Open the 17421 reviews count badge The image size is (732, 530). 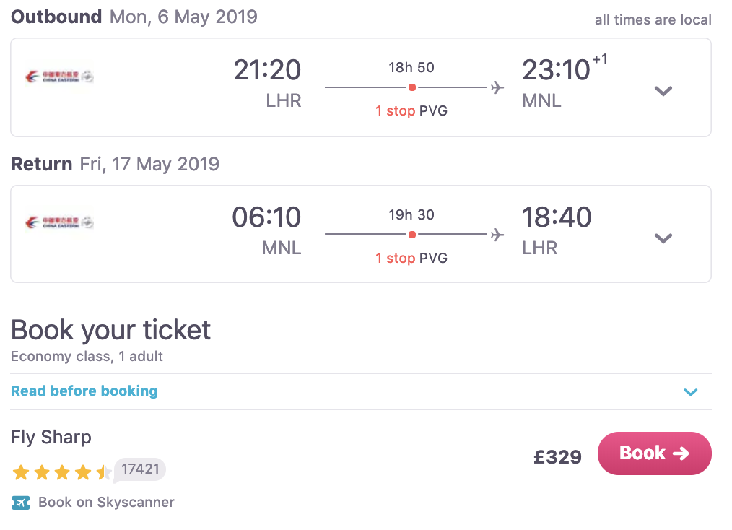140,469
